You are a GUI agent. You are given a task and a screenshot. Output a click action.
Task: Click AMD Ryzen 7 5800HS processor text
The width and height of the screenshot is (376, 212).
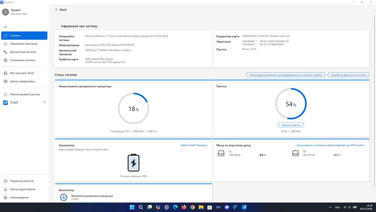(108, 50)
